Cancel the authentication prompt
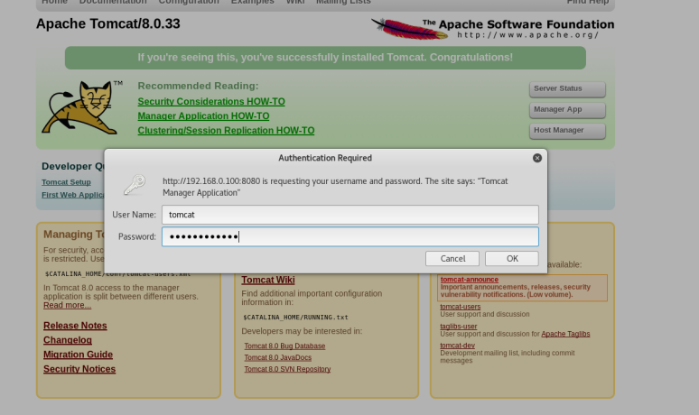 point(452,259)
